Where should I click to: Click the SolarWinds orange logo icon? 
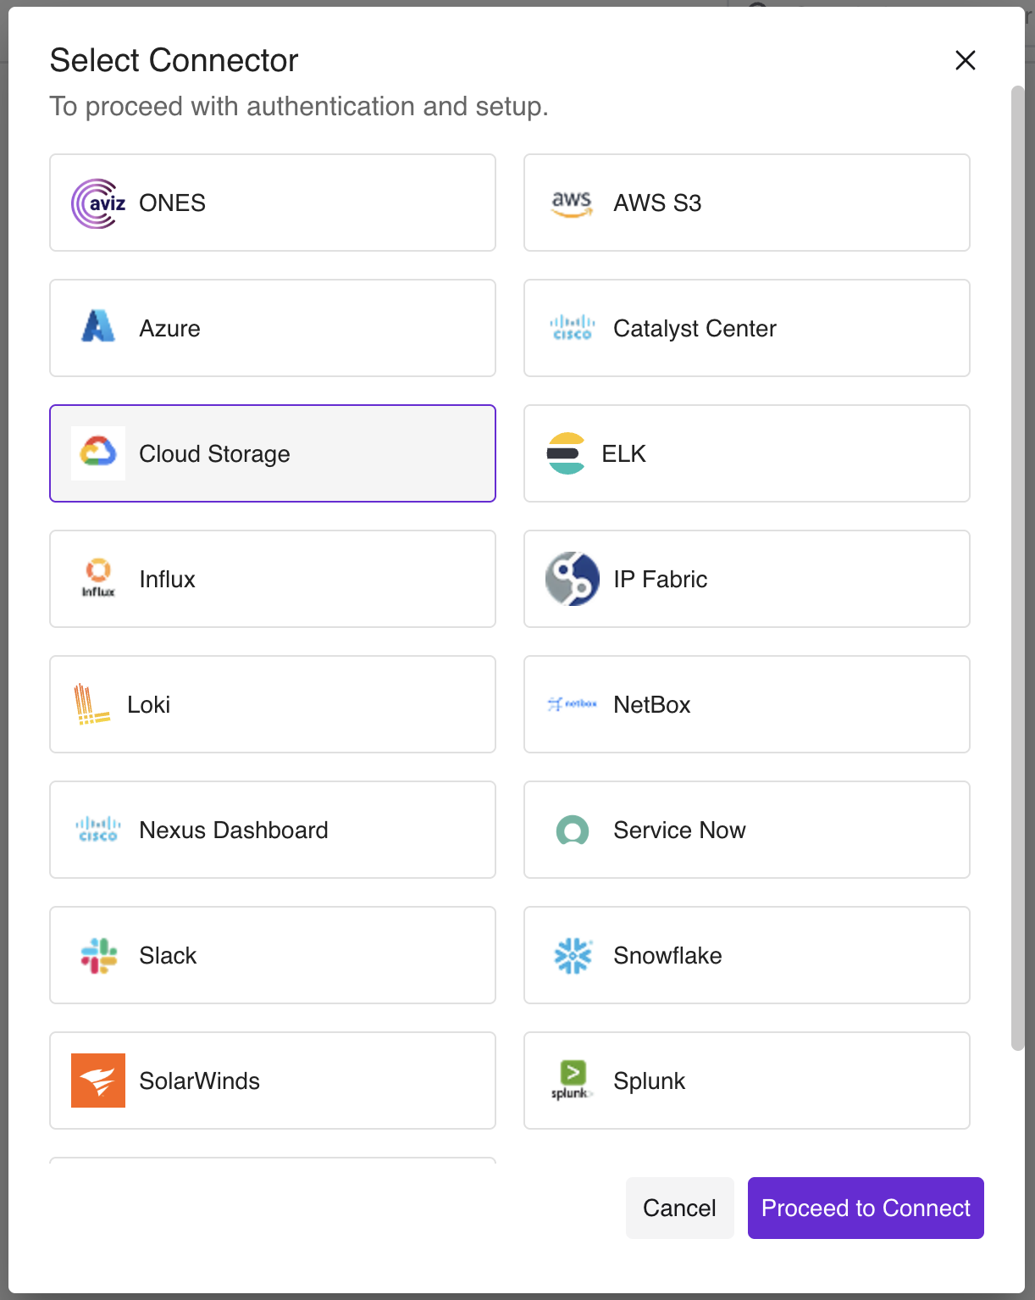click(x=98, y=1081)
